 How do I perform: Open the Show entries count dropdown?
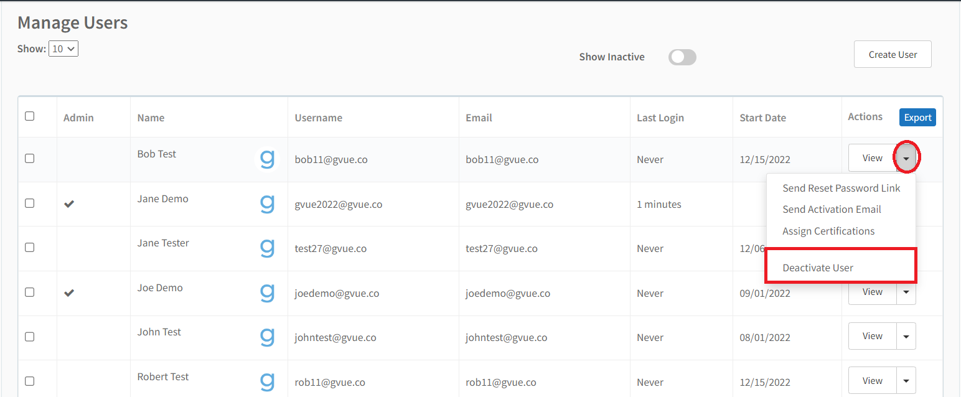click(x=63, y=49)
